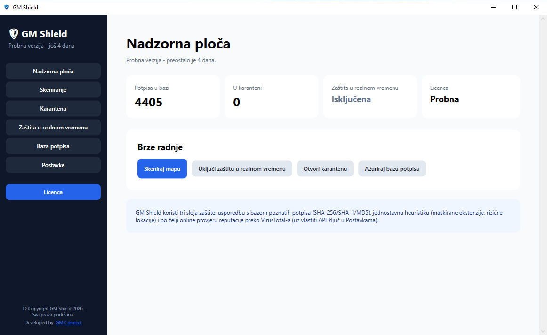Navigate to Postavke in the sidebar
547x335 pixels.
[53, 165]
